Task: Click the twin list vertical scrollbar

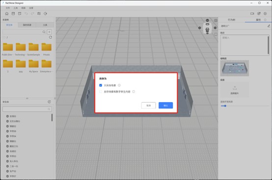Action: tap(52, 117)
